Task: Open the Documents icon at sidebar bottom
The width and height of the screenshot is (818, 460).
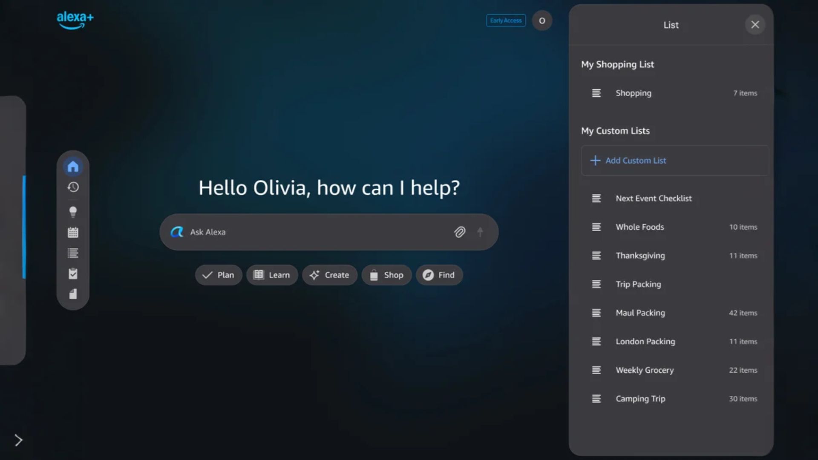Action: point(73,294)
